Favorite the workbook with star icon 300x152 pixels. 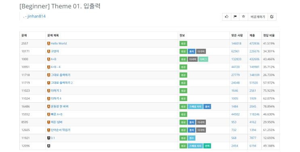point(243,17)
